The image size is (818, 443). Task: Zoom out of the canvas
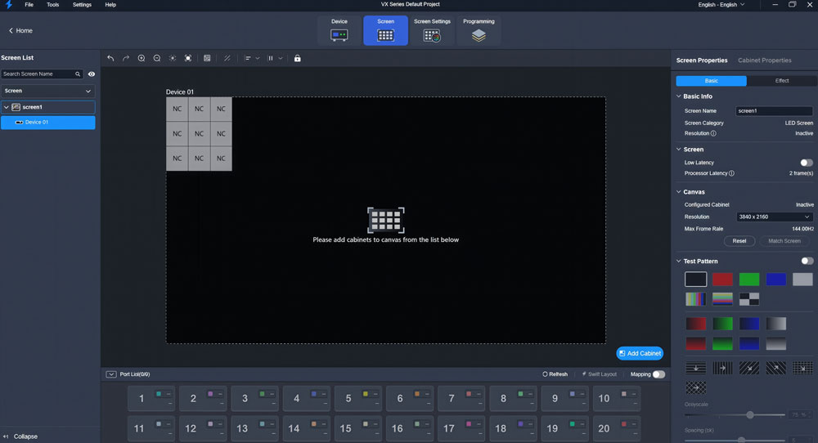(157, 58)
